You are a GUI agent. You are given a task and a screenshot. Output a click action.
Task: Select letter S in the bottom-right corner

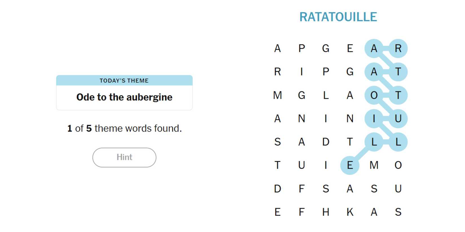pos(398,212)
